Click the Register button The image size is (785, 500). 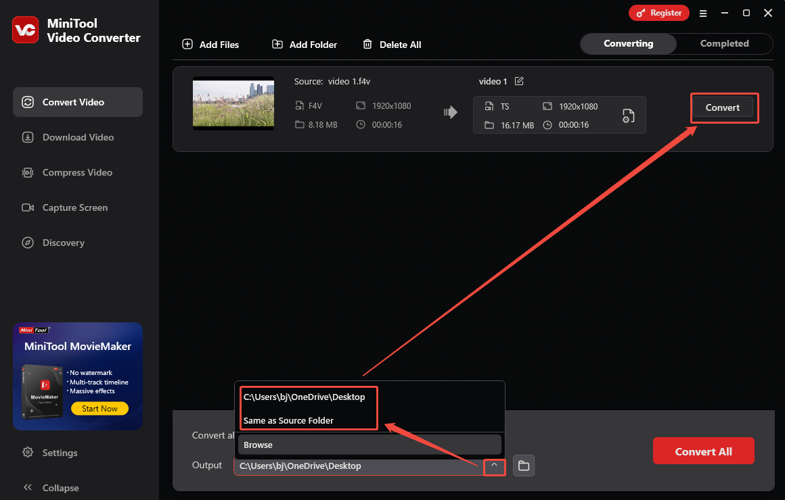[659, 13]
